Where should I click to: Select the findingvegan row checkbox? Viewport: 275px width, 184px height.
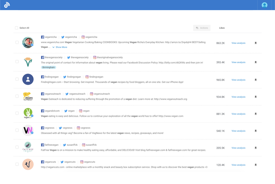pyautogui.click(x=17, y=79)
